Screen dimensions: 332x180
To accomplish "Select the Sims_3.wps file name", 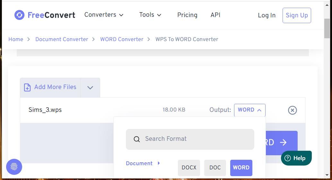I will click(45, 110).
